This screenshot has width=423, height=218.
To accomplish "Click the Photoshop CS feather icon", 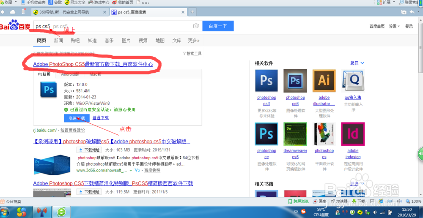I will 324,134.
